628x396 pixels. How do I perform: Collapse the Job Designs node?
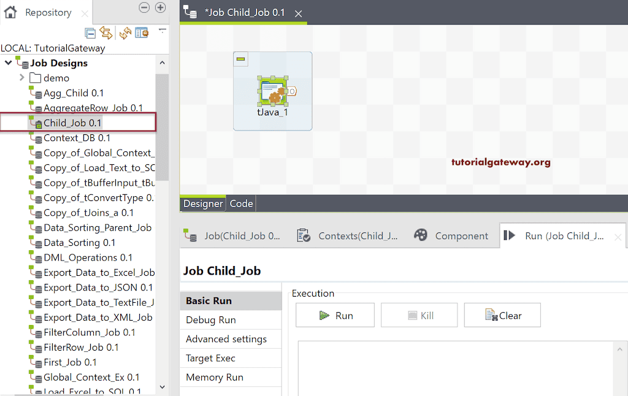click(x=9, y=63)
